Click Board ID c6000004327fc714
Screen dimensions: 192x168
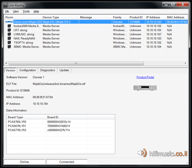coord(58,130)
